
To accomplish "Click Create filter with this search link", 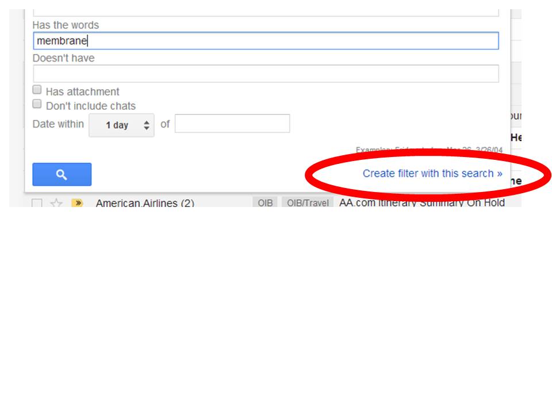I will tap(432, 173).
